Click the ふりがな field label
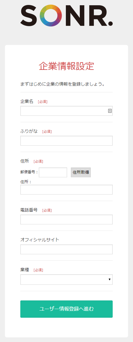The image size is (133, 342). (29, 131)
